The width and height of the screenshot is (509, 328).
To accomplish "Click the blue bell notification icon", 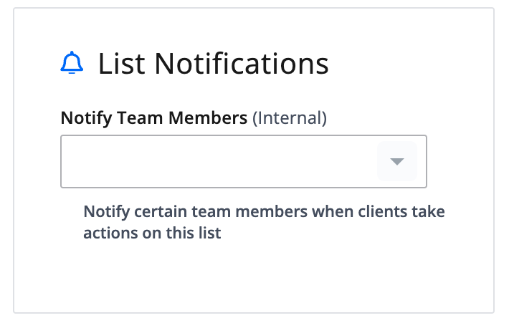I will (72, 62).
